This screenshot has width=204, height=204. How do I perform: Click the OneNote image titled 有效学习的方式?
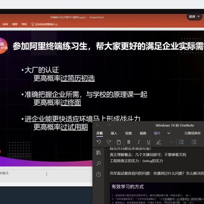pos(157,193)
